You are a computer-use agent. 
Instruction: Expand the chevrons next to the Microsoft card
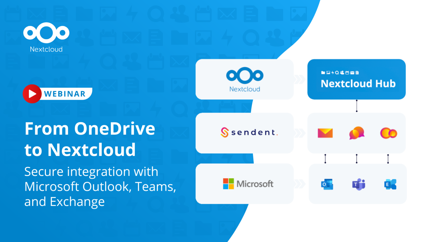pyautogui.click(x=300, y=184)
